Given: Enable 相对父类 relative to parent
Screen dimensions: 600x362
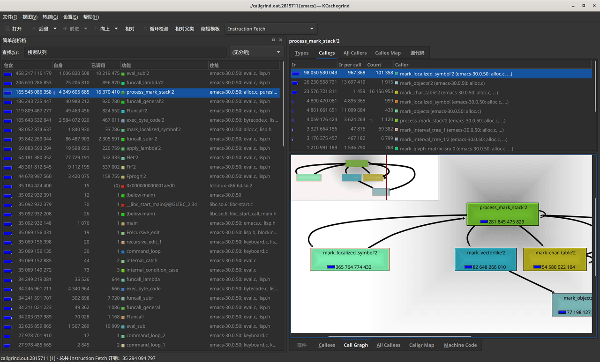Looking at the screenshot, I should [x=184, y=29].
